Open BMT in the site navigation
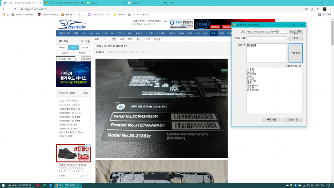The height and width of the screenshot is (188, 334). click(205, 33)
